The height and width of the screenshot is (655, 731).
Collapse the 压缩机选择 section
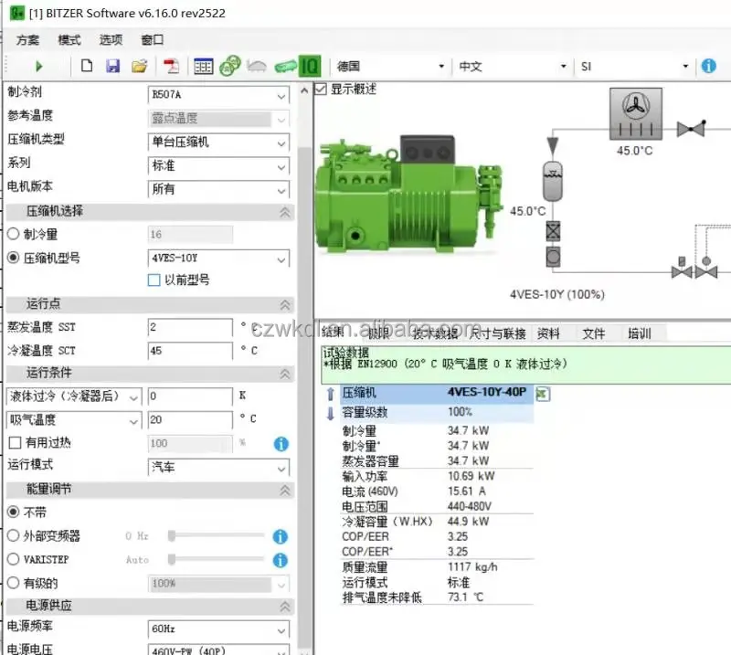tap(285, 212)
